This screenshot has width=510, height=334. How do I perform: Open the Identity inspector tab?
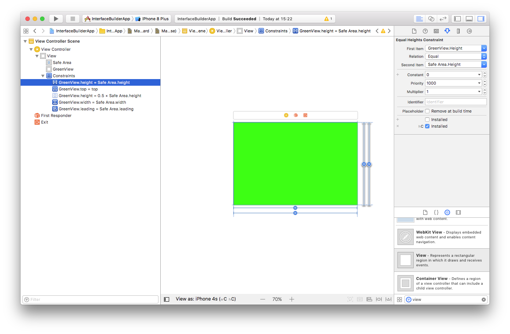[x=436, y=31]
